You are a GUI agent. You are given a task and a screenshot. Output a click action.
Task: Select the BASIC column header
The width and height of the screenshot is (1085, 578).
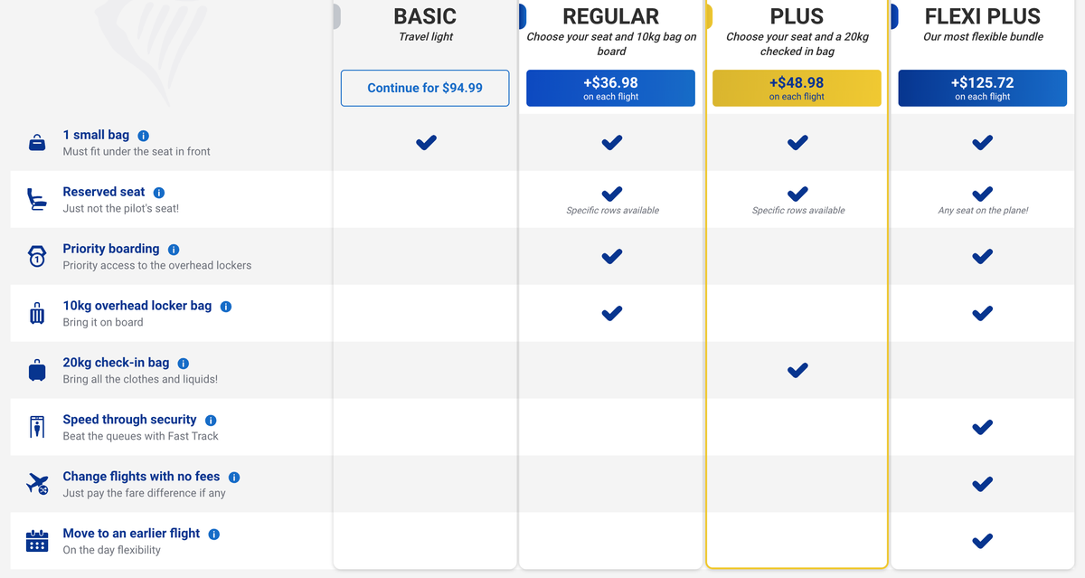pos(425,16)
